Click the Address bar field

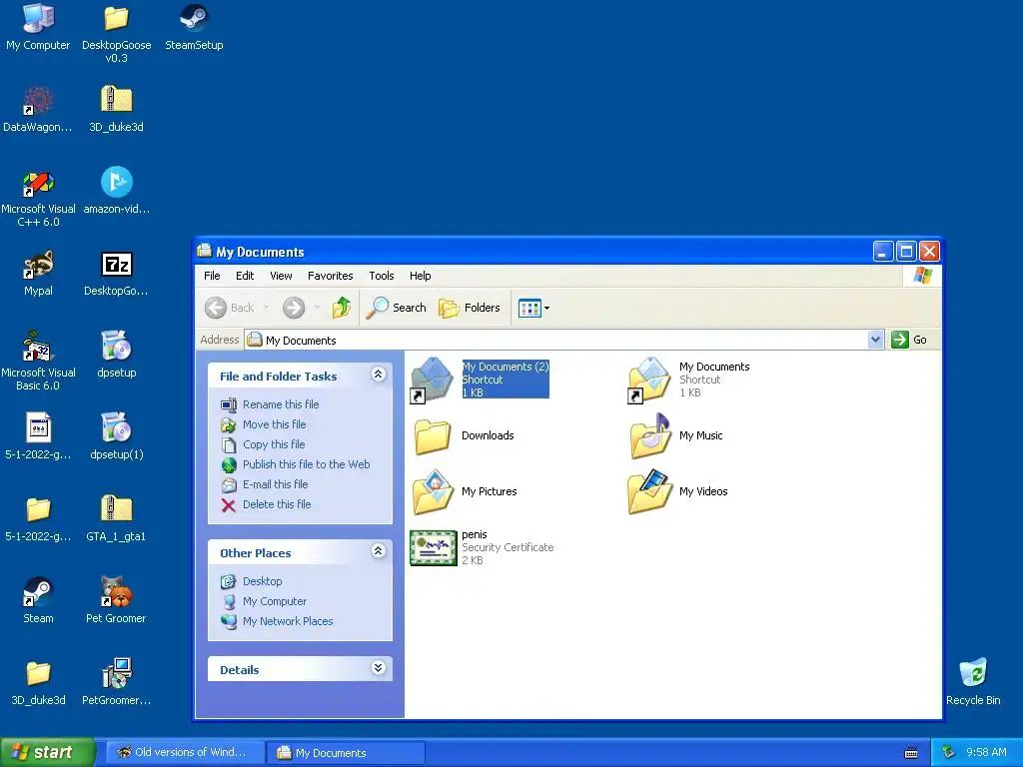click(564, 340)
